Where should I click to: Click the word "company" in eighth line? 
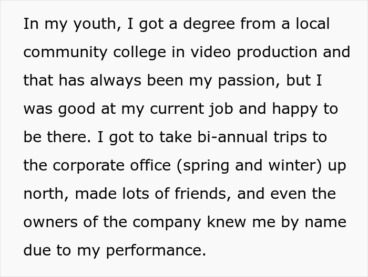coord(167,222)
